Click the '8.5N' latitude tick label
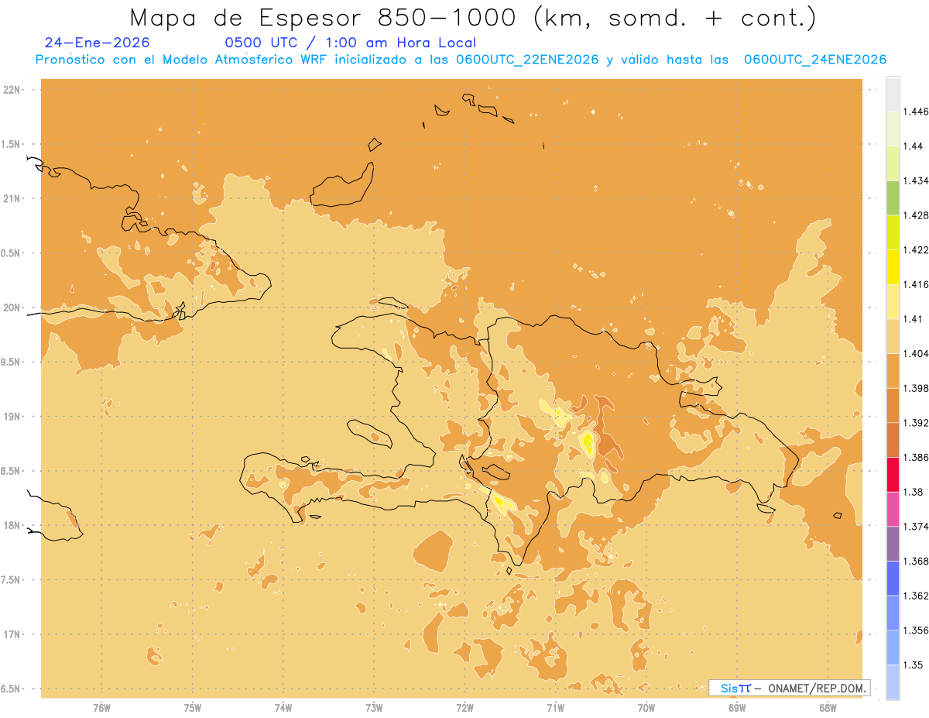The height and width of the screenshot is (718, 929). pos(12,471)
